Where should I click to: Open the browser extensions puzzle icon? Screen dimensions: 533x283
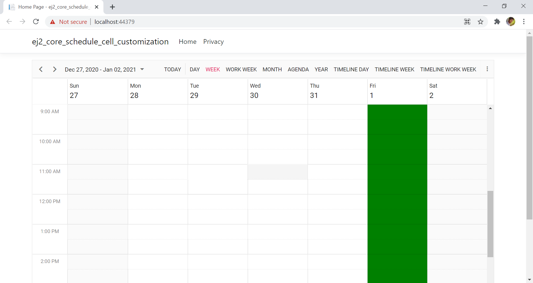point(497,22)
